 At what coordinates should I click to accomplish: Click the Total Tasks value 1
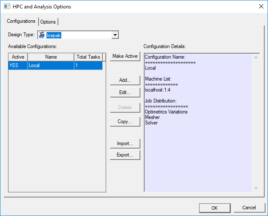point(88,65)
